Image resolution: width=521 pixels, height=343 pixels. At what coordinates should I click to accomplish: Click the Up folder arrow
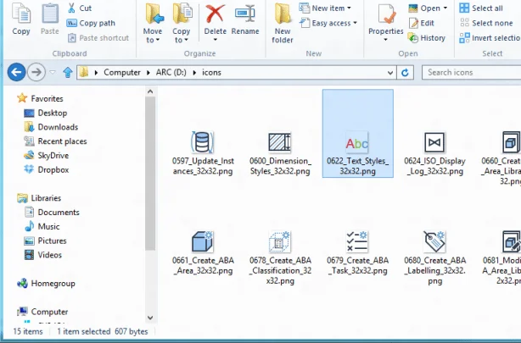(67, 72)
